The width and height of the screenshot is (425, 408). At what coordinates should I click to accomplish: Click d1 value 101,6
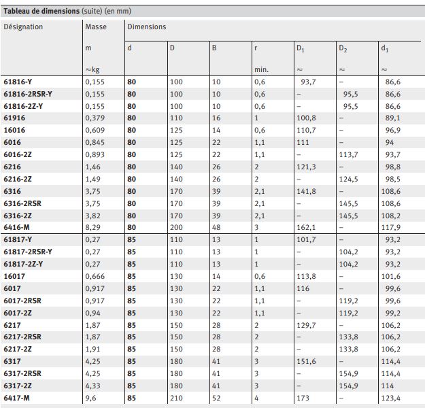[391, 276]
